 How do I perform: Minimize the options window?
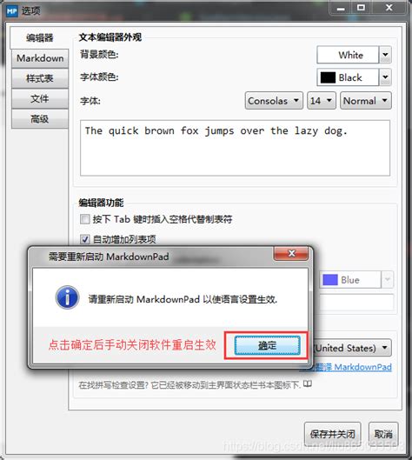tap(341, 8)
